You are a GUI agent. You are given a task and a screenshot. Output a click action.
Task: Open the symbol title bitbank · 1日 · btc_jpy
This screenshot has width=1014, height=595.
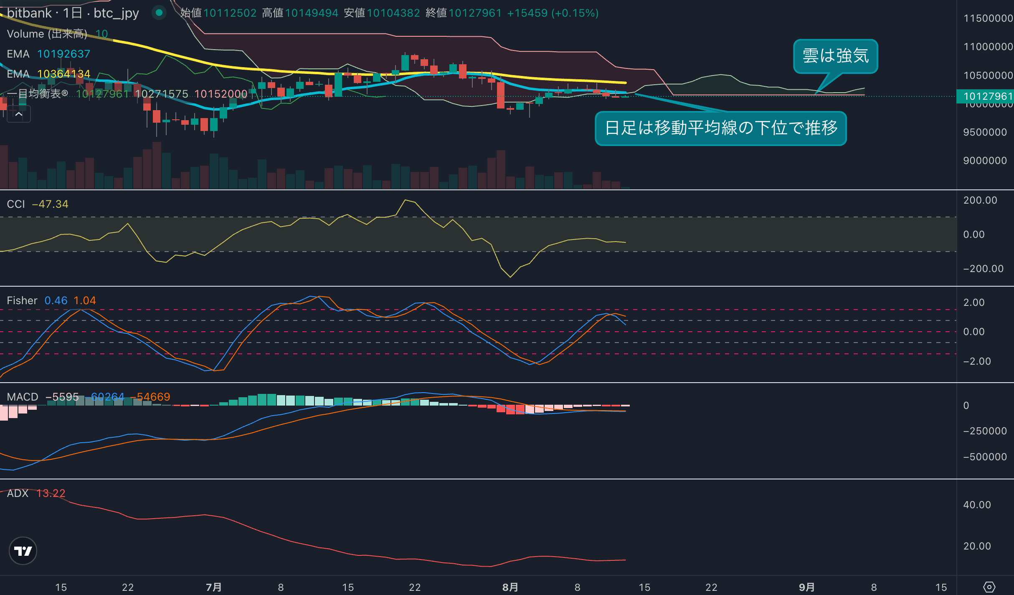73,13
